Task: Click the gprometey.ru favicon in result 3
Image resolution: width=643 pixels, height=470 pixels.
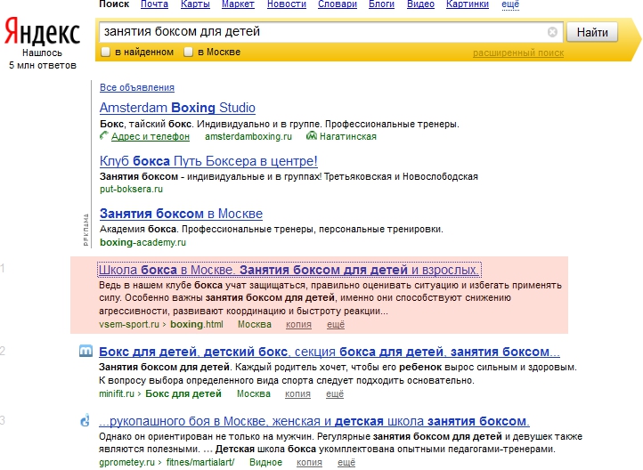Action: (85, 420)
